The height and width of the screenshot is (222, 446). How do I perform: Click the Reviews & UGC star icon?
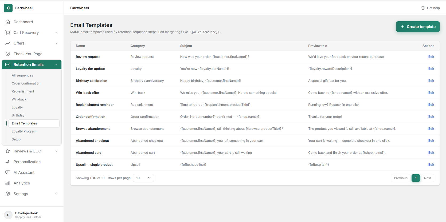point(8,151)
